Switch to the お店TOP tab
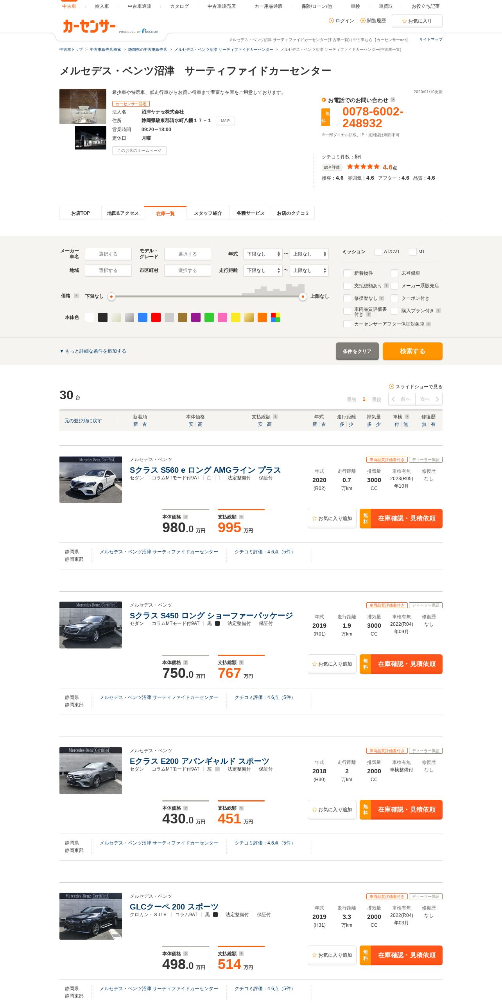Screen dimensions: 502x1005 [81, 213]
